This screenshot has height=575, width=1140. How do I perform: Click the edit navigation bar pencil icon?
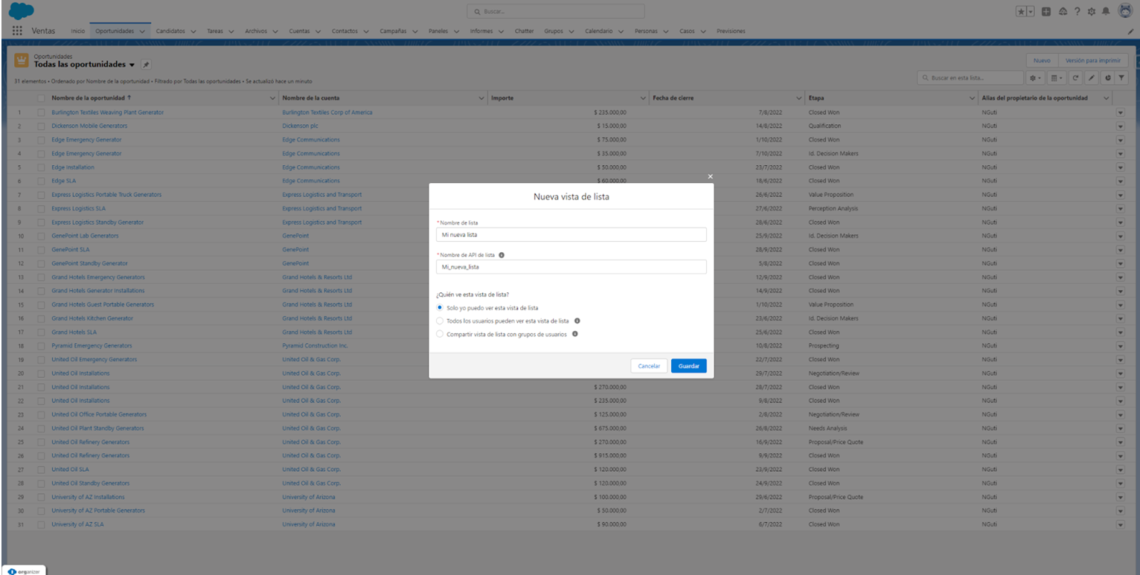(1130, 31)
